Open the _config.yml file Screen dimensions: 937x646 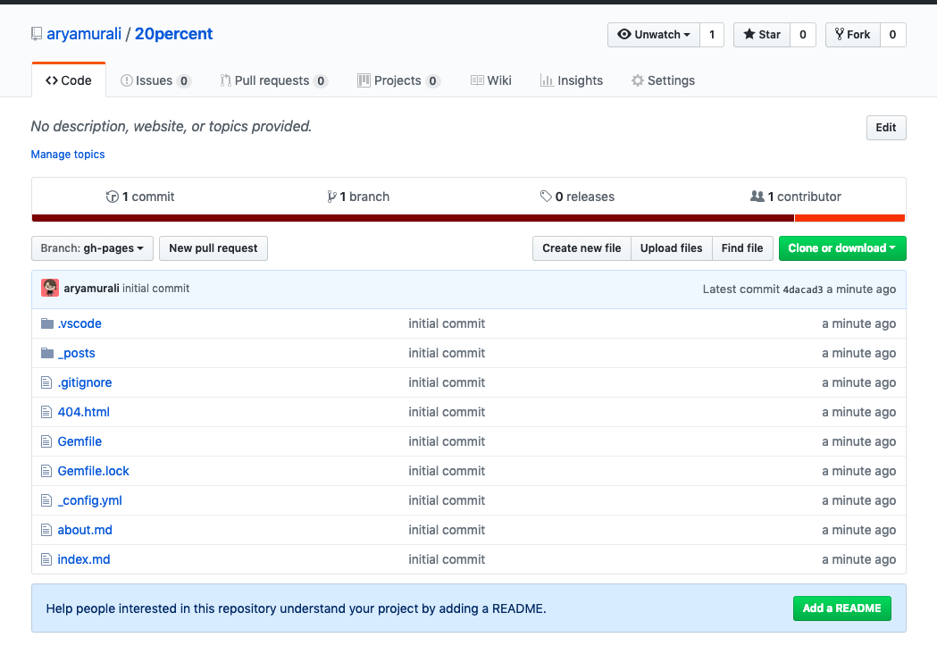pos(89,500)
